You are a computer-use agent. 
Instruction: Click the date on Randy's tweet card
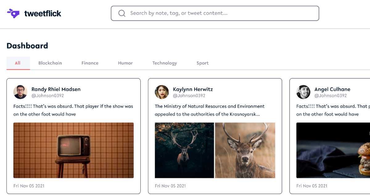tap(28, 186)
